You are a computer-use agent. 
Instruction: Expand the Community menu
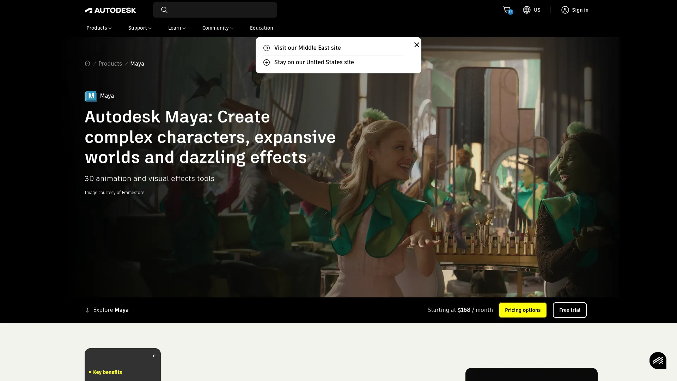tap(218, 28)
